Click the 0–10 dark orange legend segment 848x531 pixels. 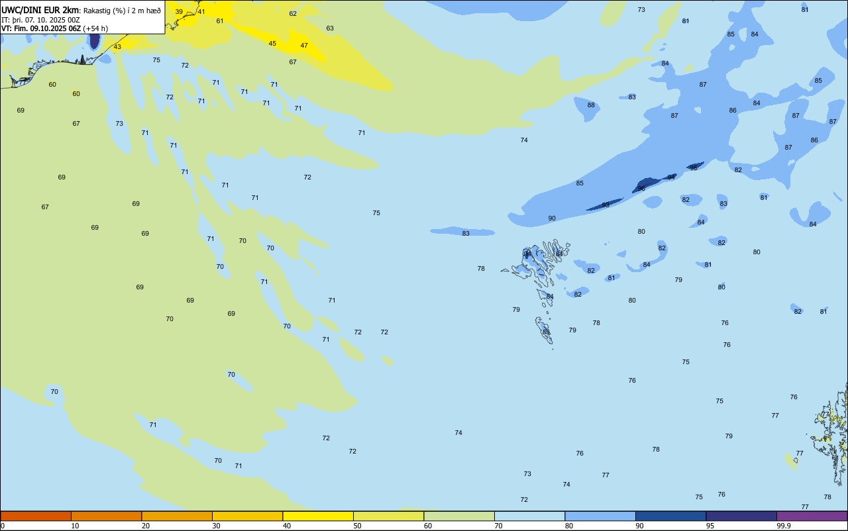click(x=36, y=516)
